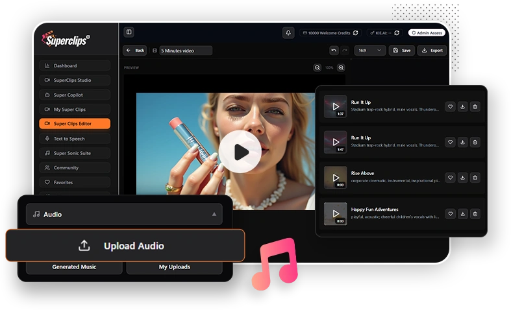Open the notifications bell
The width and height of the screenshot is (511, 310).
(288, 33)
